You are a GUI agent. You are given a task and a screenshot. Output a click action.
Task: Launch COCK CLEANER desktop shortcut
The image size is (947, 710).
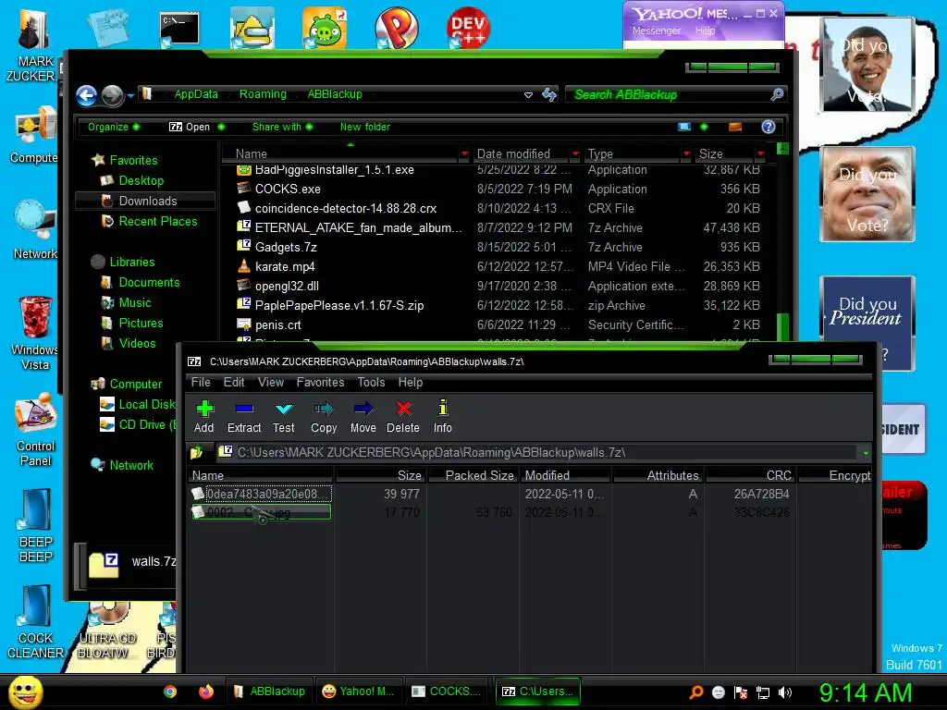(35, 622)
